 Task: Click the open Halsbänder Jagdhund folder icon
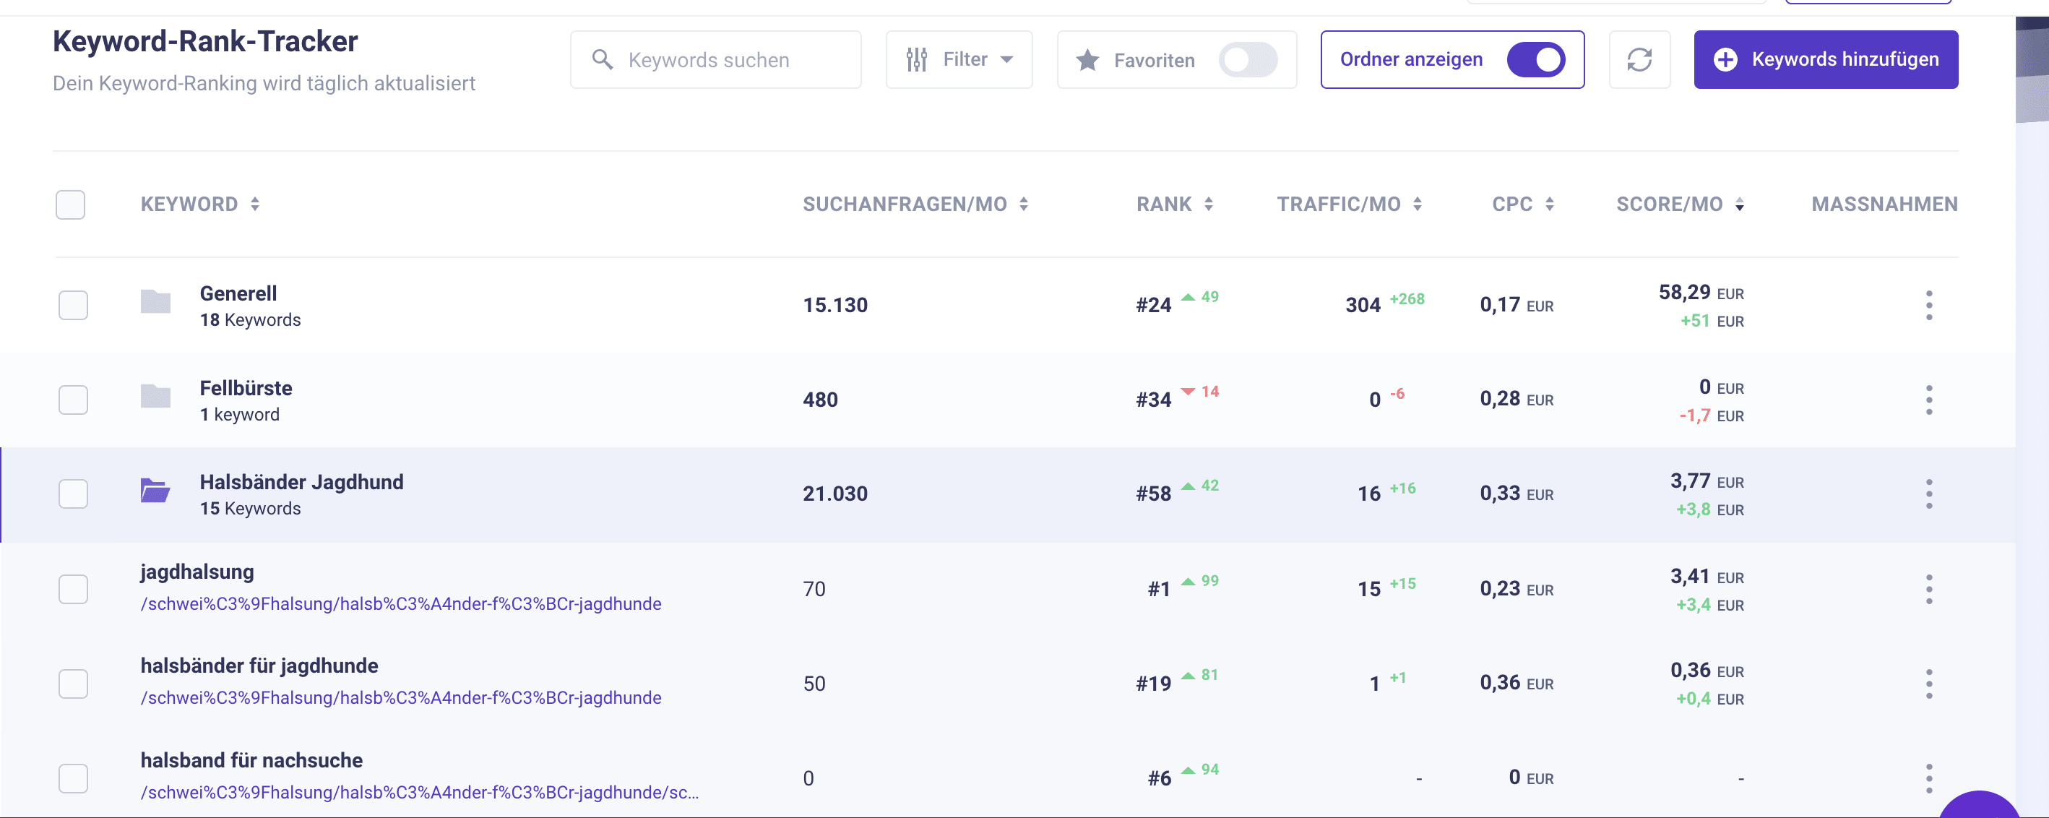pyautogui.click(x=155, y=491)
